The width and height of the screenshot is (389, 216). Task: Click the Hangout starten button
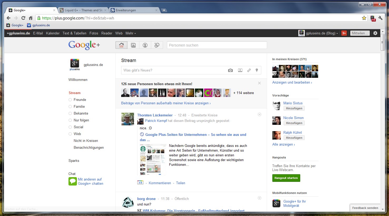tap(286, 178)
